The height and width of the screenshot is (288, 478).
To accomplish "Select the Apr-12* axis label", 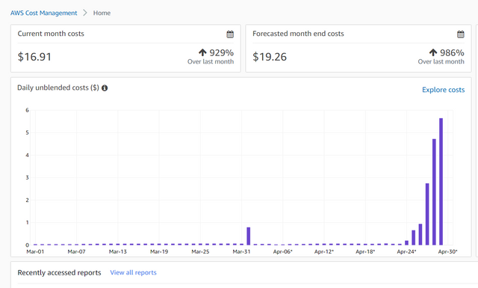I will click(x=324, y=251).
